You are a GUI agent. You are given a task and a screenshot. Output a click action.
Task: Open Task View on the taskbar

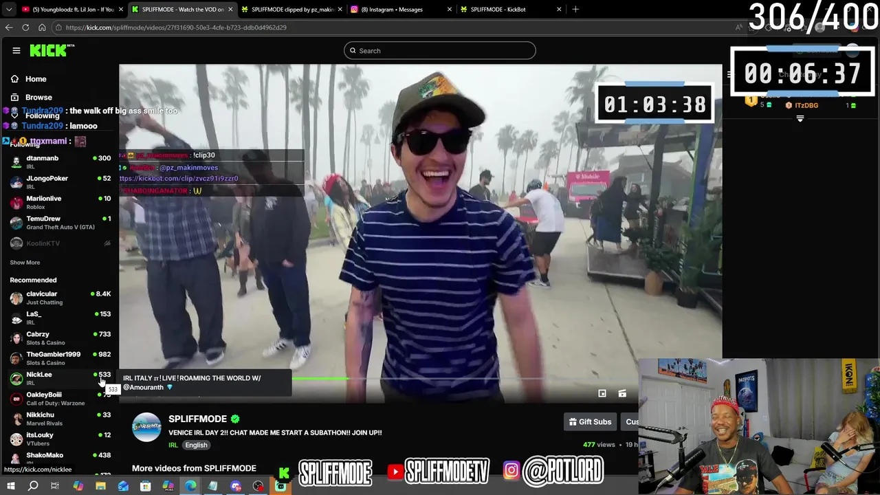pyautogui.click(x=55, y=486)
